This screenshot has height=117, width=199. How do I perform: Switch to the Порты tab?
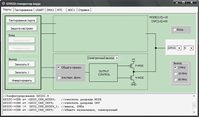[x=7, y=10]
